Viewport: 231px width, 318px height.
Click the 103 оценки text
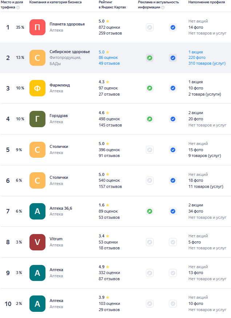click(x=109, y=303)
